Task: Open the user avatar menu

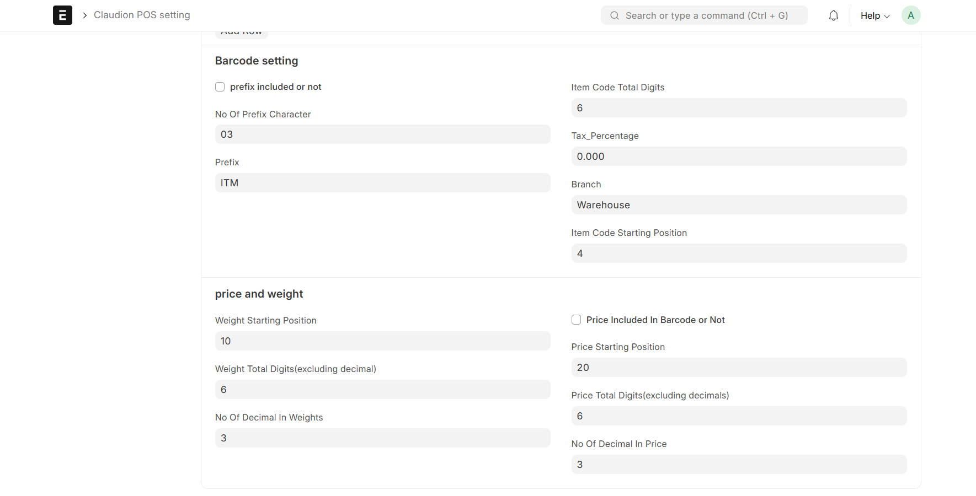Action: pos(910,15)
